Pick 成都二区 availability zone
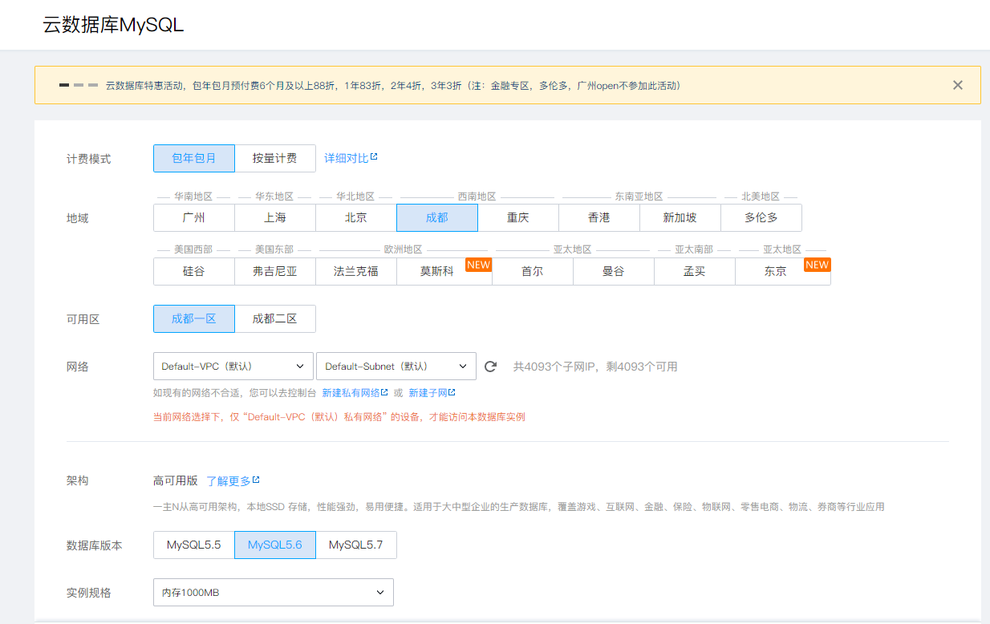The image size is (990, 624). pyautogui.click(x=275, y=318)
